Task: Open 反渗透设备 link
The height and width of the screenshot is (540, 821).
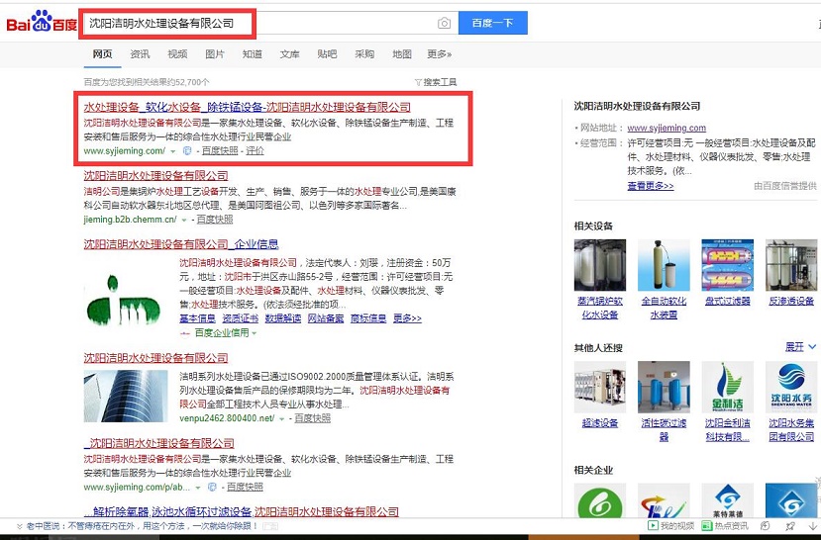Action: point(791,301)
